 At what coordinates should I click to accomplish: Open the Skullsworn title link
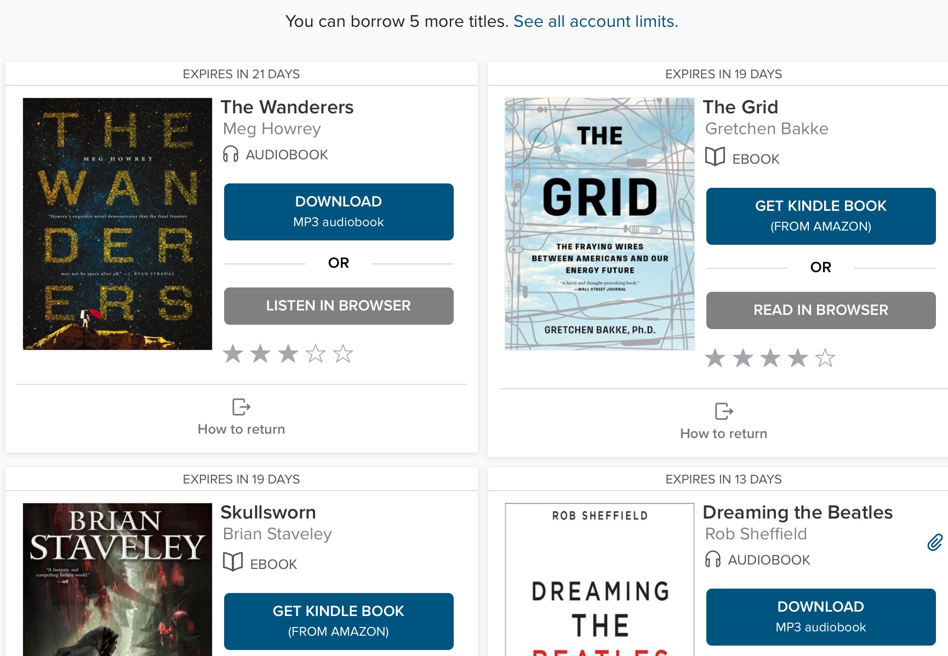[x=268, y=513]
